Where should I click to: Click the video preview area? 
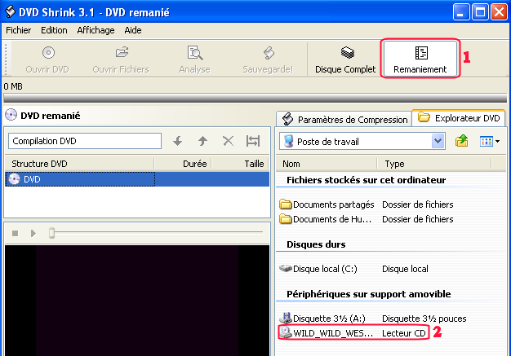(x=137, y=301)
